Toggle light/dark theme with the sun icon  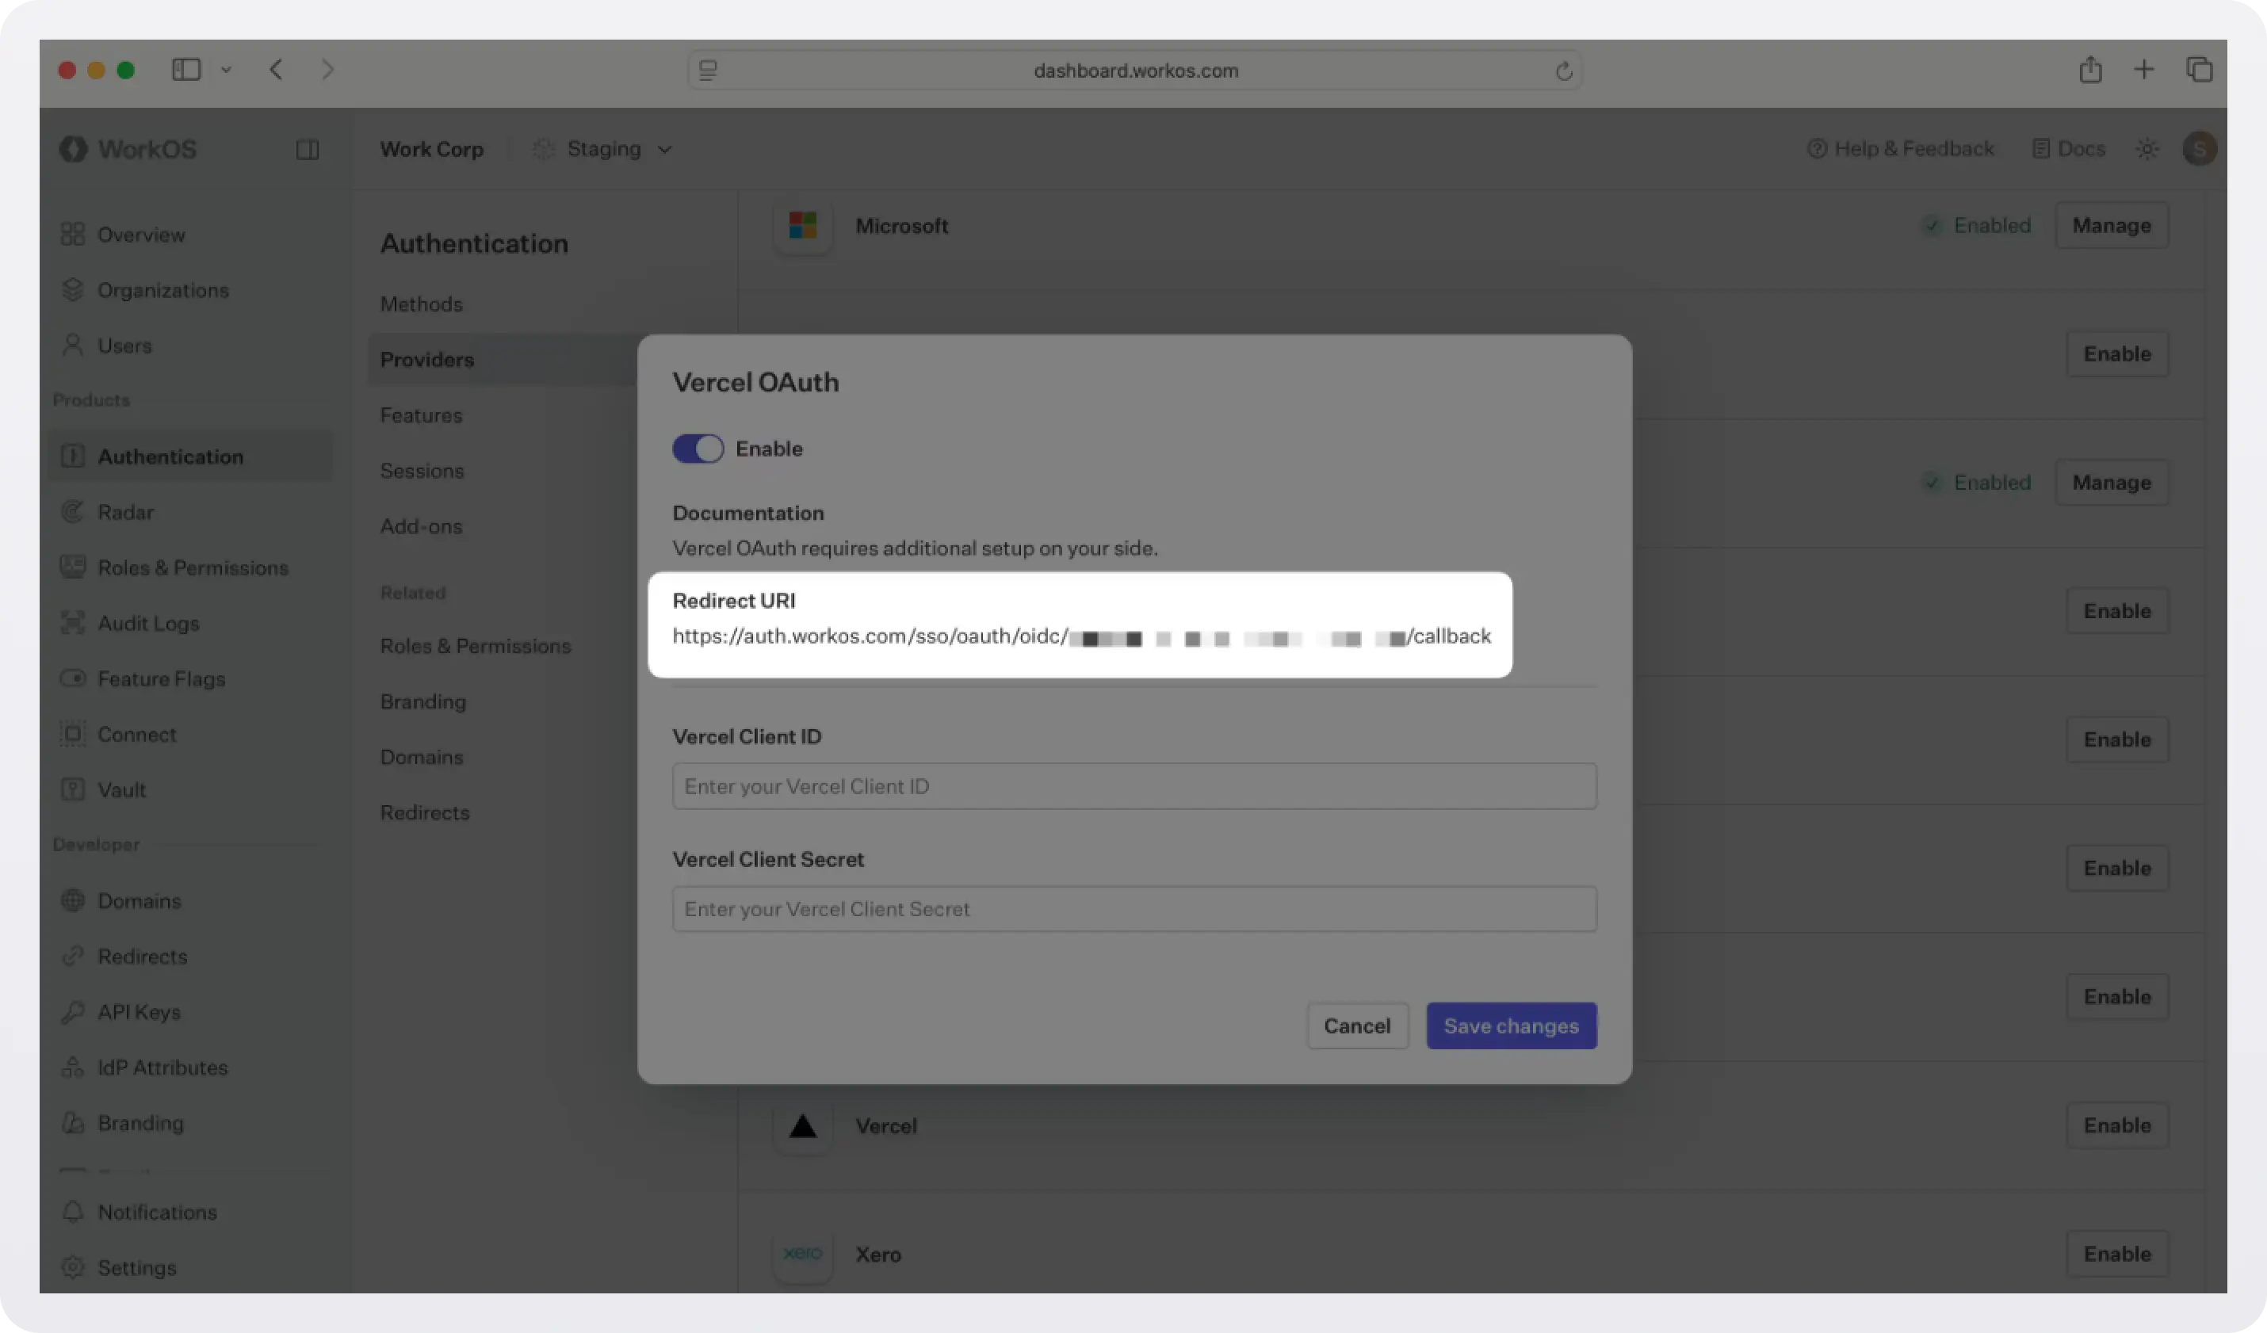click(2148, 148)
